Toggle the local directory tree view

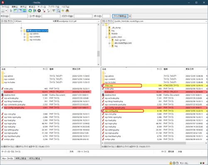pyautogui.click(x=15, y=11)
